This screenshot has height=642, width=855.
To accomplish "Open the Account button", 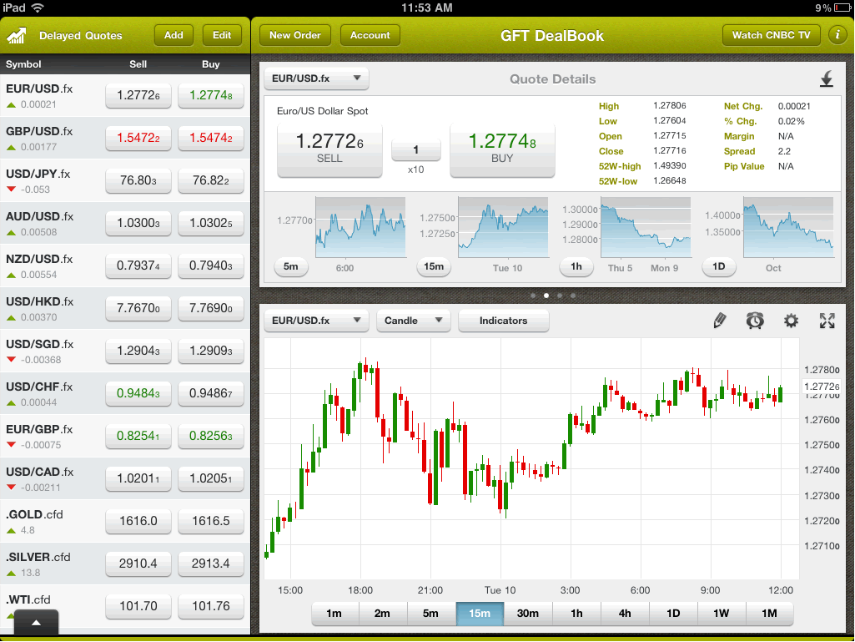I will [370, 35].
